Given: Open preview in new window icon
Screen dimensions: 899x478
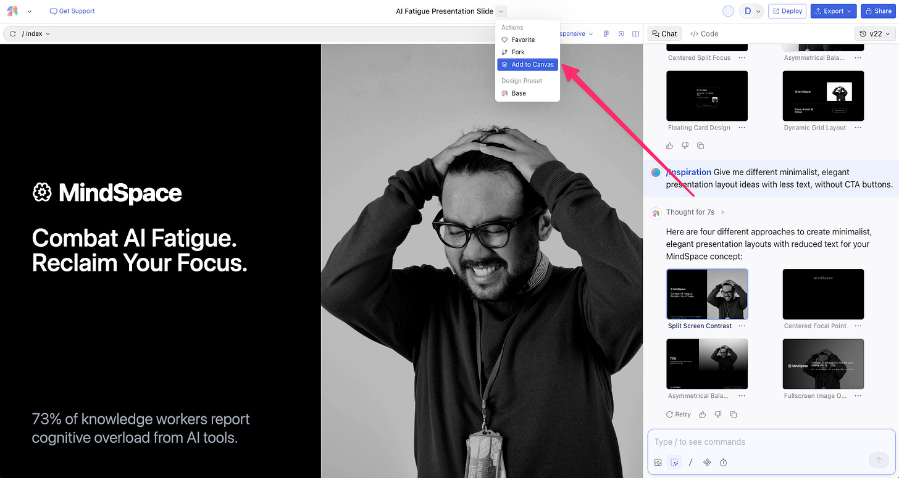Looking at the screenshot, I should [621, 34].
